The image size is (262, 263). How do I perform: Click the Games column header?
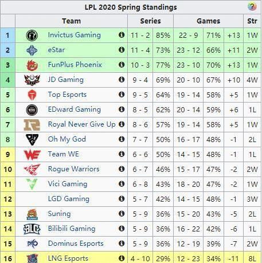[208, 21]
